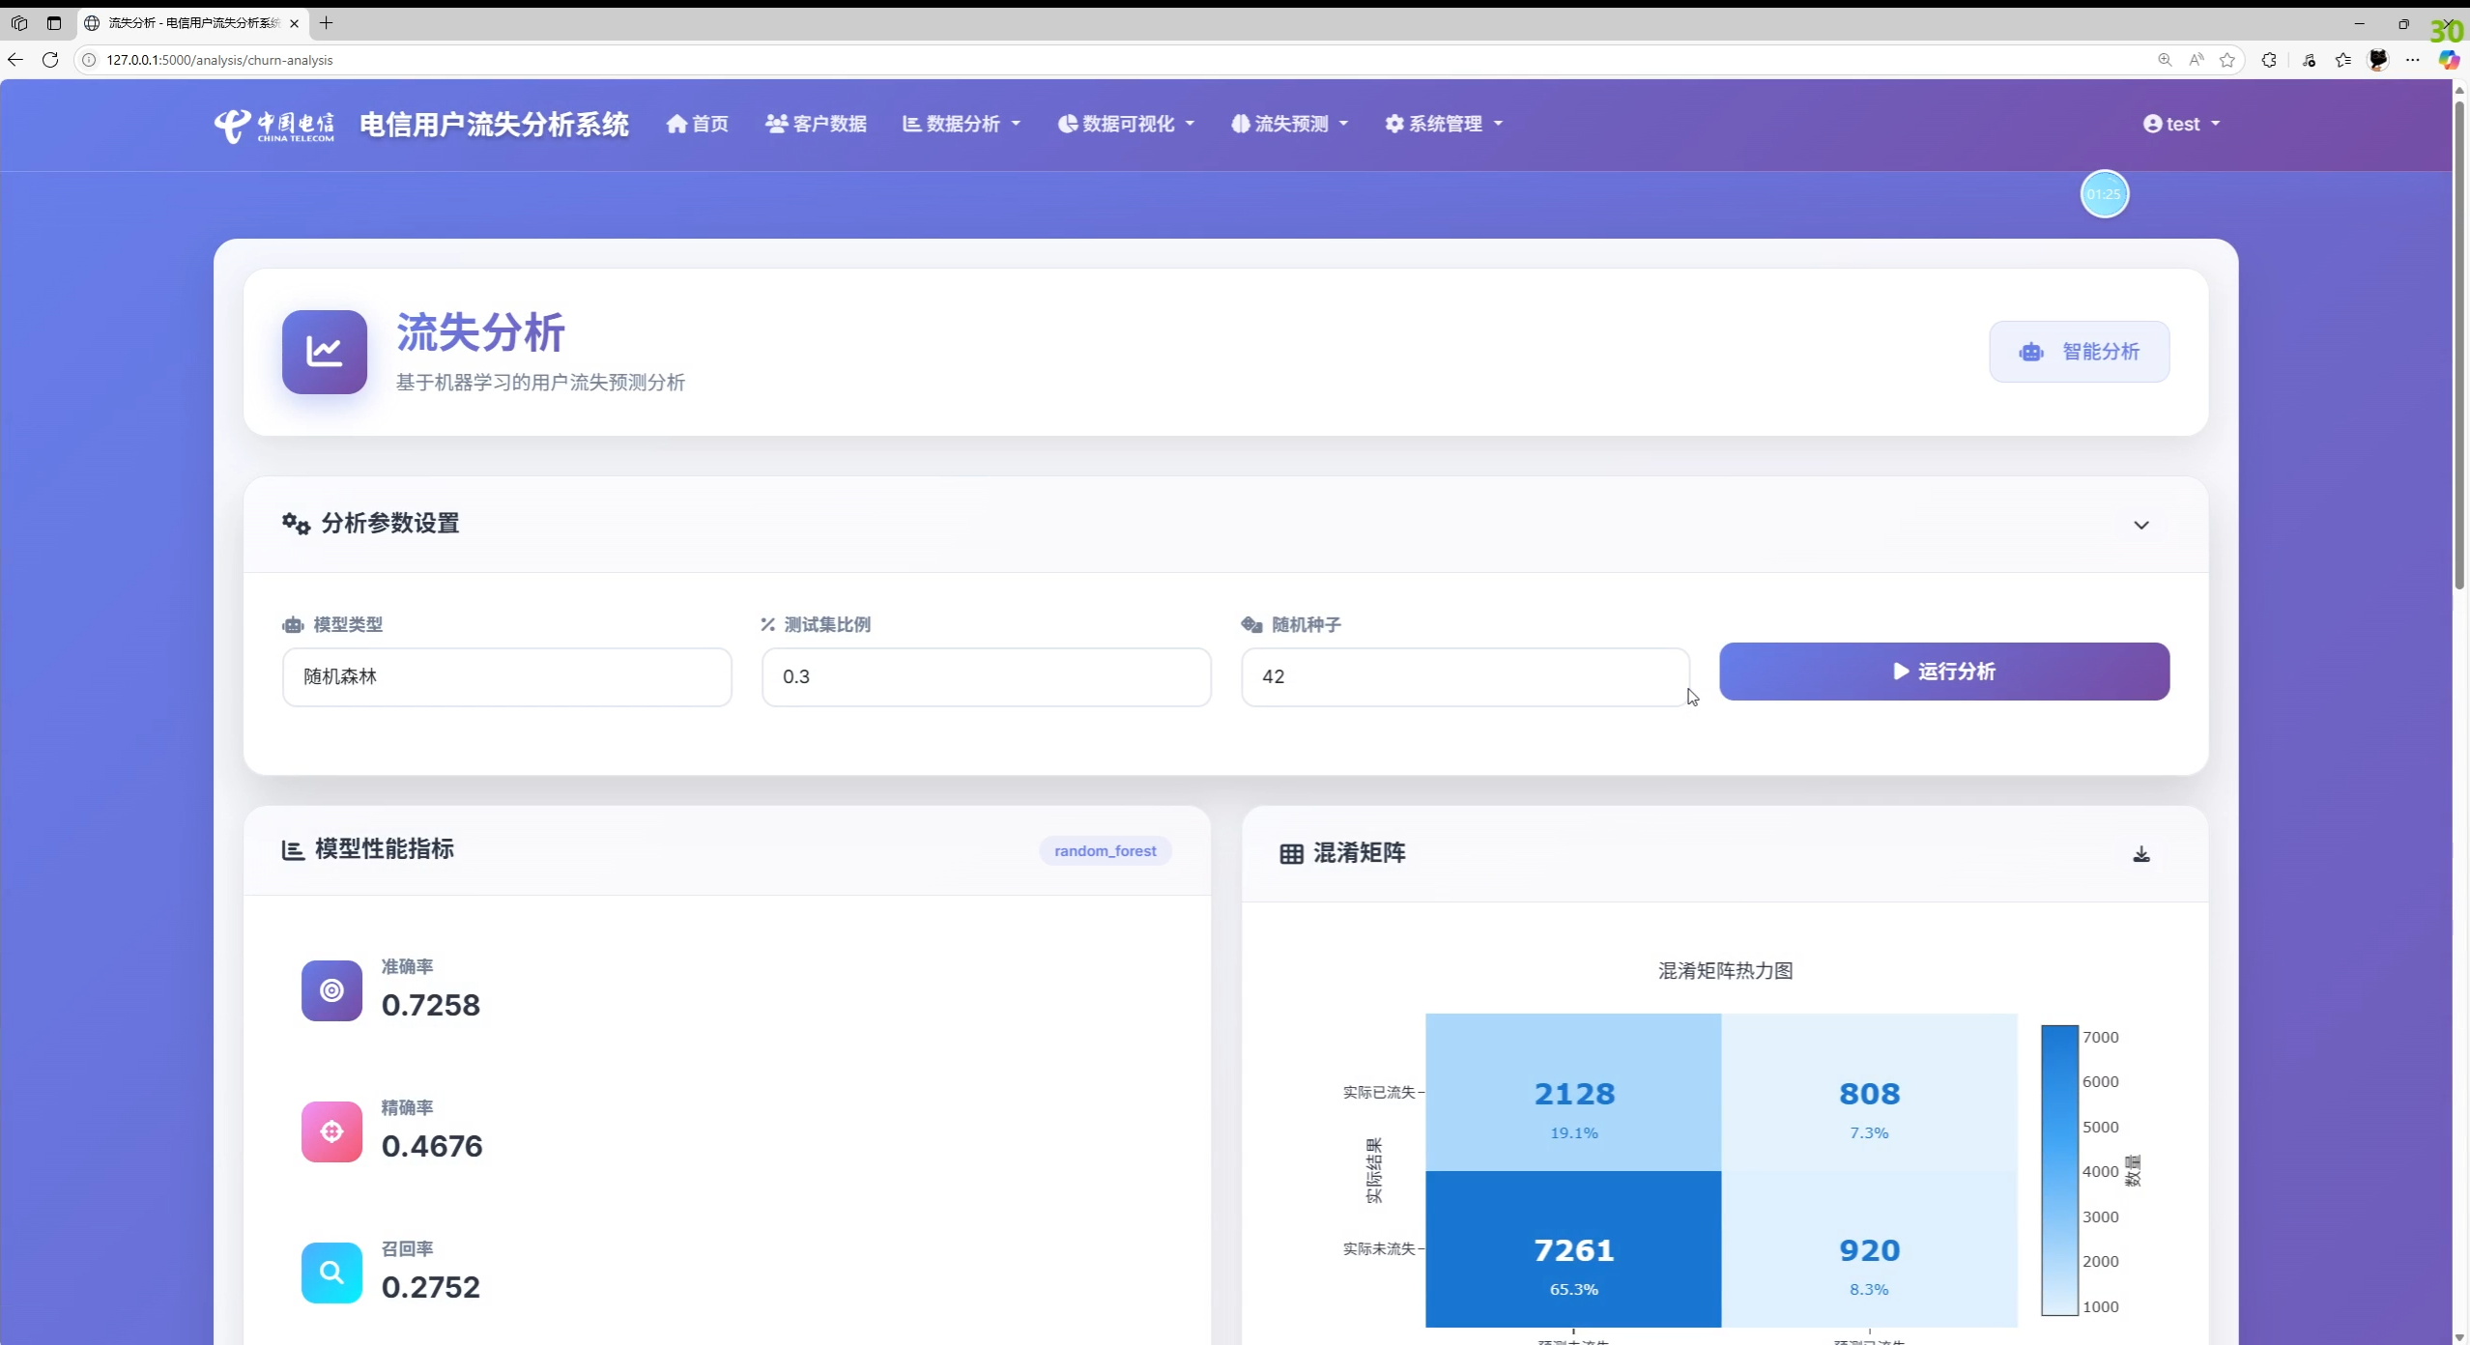
Task: Click the 920 confusion matrix cell
Action: tap(1869, 1249)
